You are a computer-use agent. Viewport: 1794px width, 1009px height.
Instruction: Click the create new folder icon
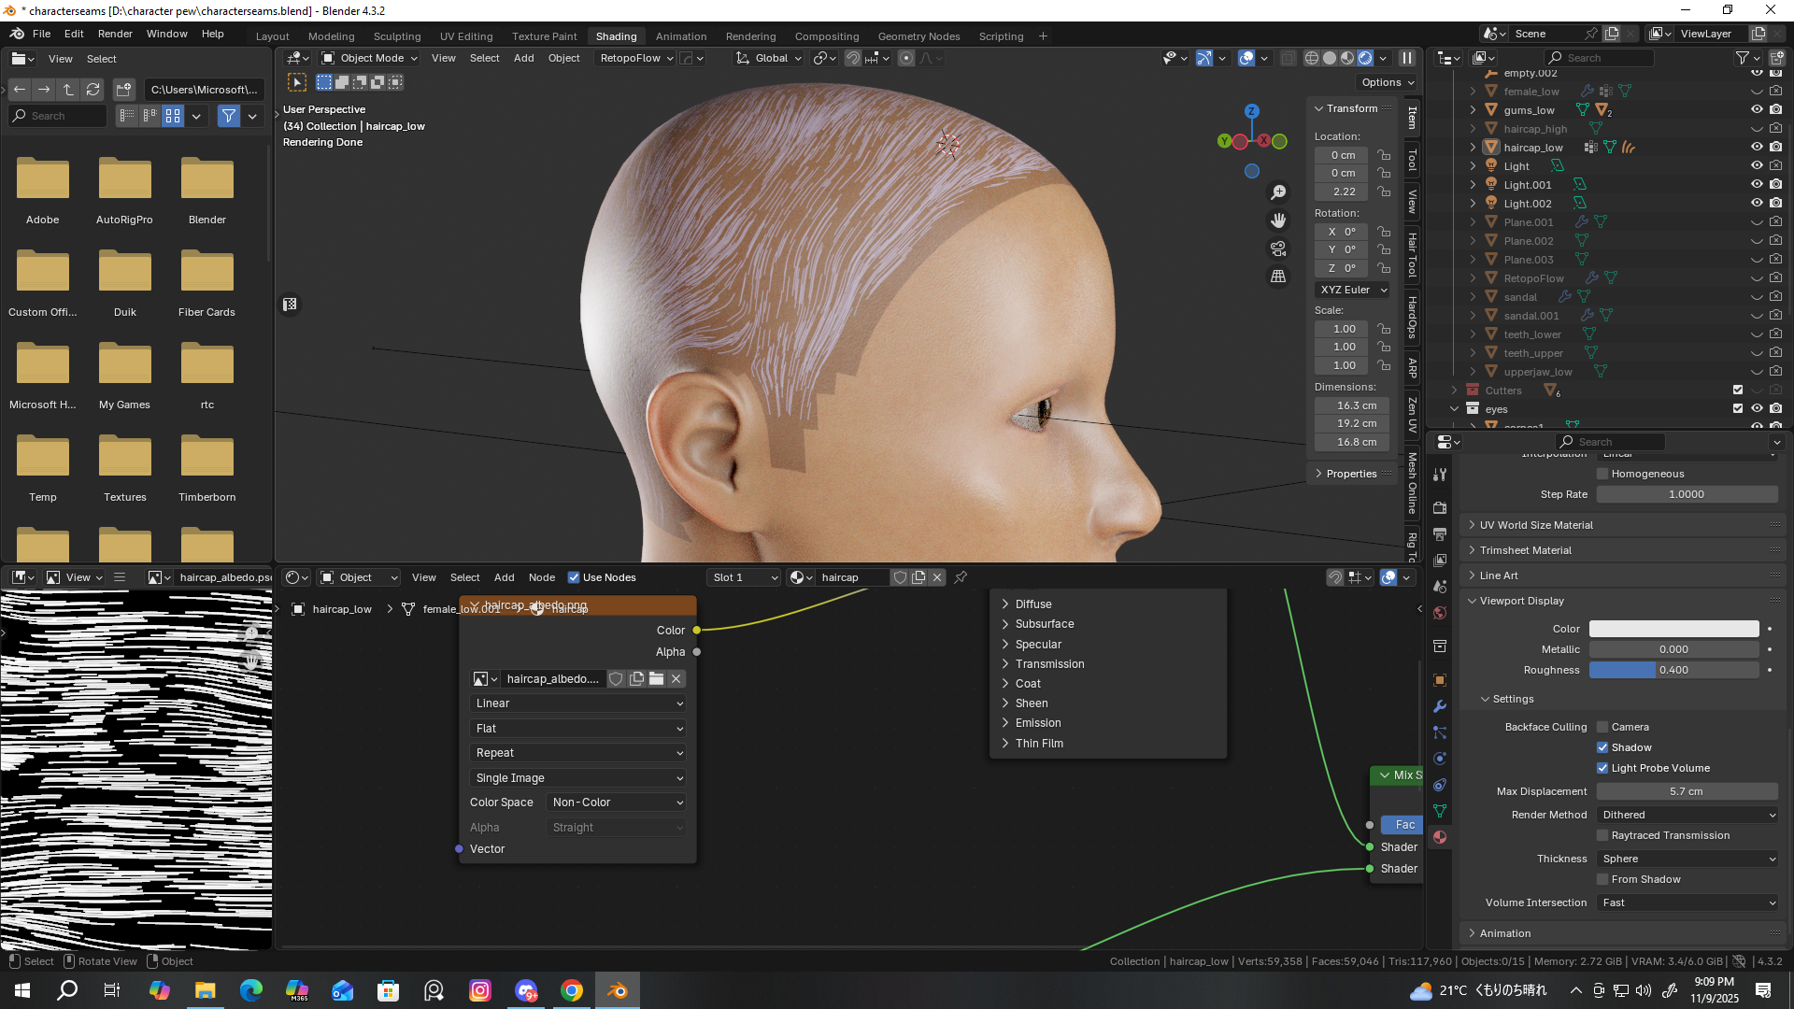click(123, 90)
